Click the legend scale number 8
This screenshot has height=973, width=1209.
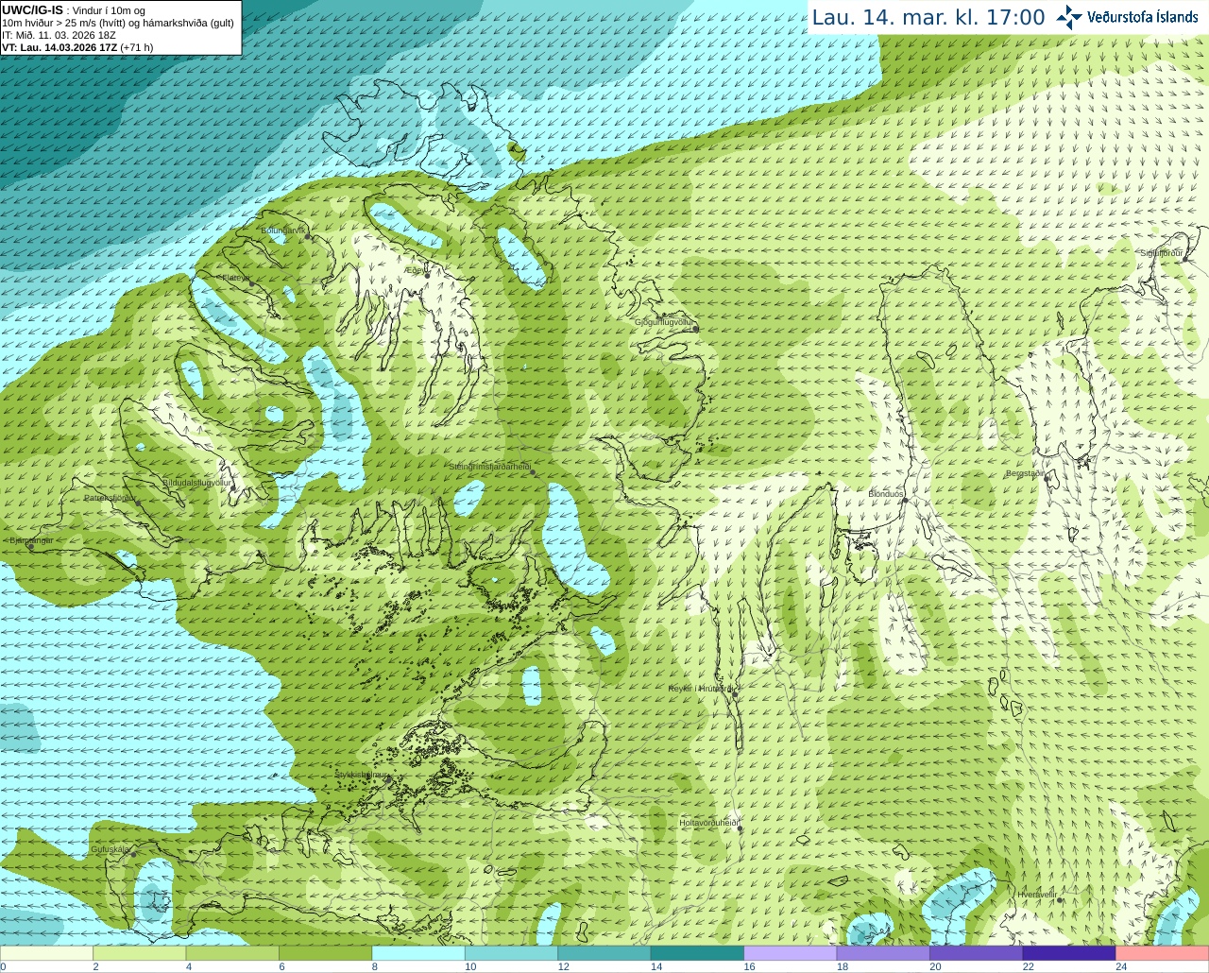click(375, 966)
